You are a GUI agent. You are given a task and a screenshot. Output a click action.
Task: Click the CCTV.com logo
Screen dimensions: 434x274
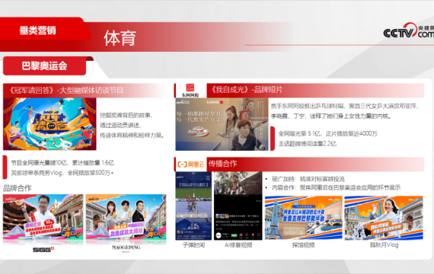click(409, 30)
